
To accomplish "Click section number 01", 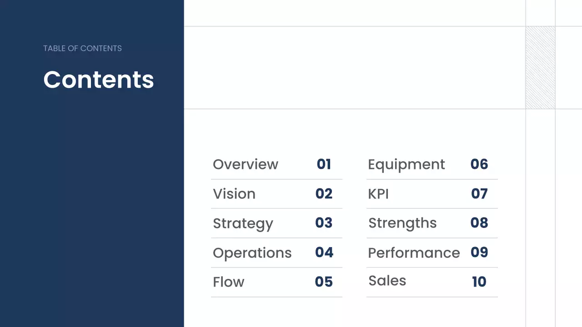I will tap(324, 164).
